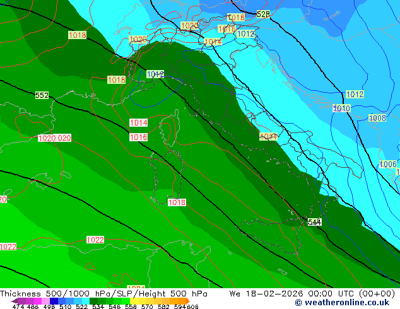
Task: Click the black 544 height contour label
Action: point(315,222)
